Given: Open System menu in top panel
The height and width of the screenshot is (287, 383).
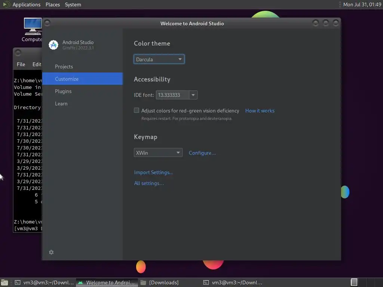Looking at the screenshot, I should 73,4.
